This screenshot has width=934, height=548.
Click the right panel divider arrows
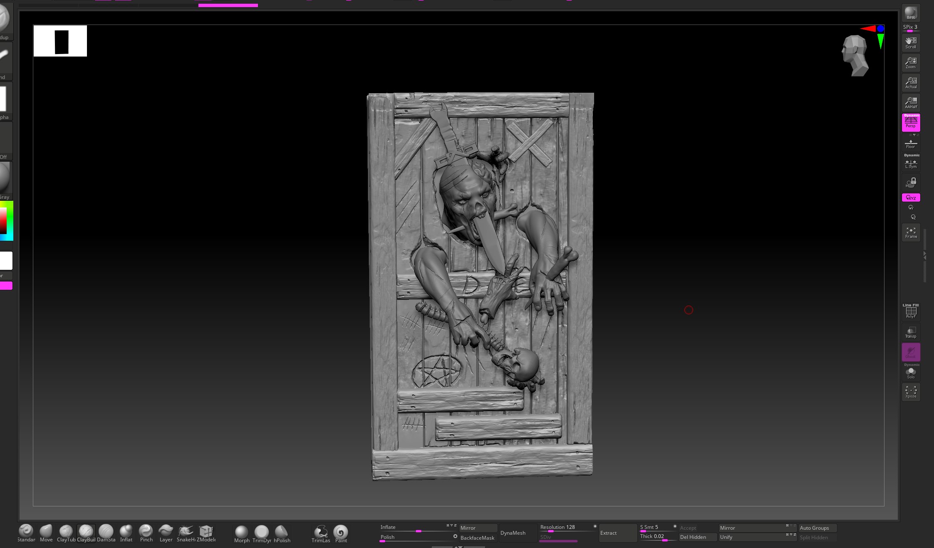point(924,255)
